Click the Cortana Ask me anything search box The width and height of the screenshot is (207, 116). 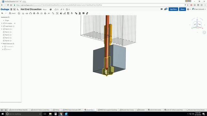[x=24, y=114]
